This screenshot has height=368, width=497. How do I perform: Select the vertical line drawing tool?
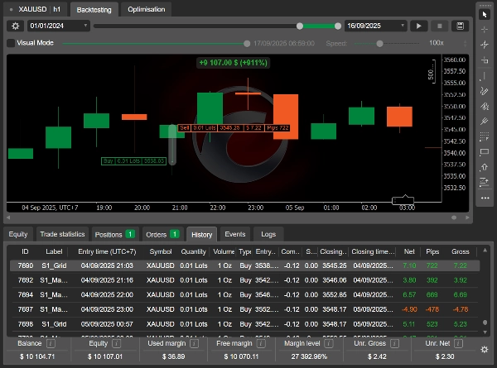point(485,75)
